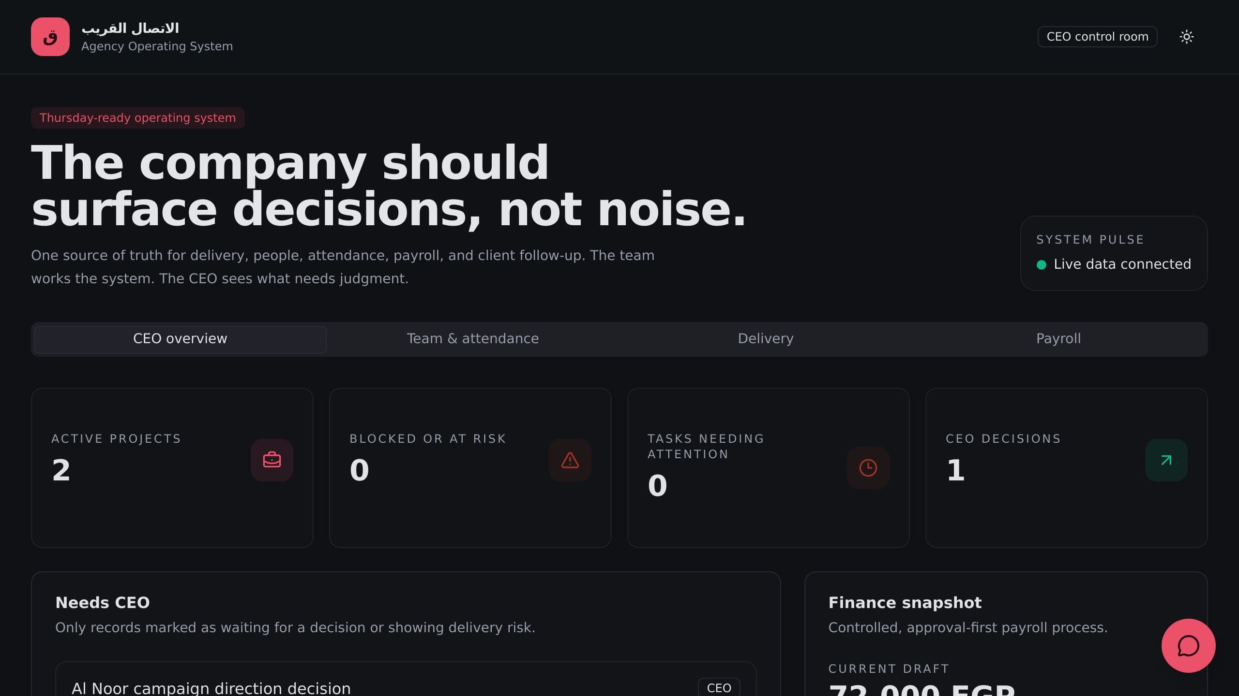Click the briefcase icon for Active Projects
Image resolution: width=1239 pixels, height=696 pixels.
(x=272, y=460)
